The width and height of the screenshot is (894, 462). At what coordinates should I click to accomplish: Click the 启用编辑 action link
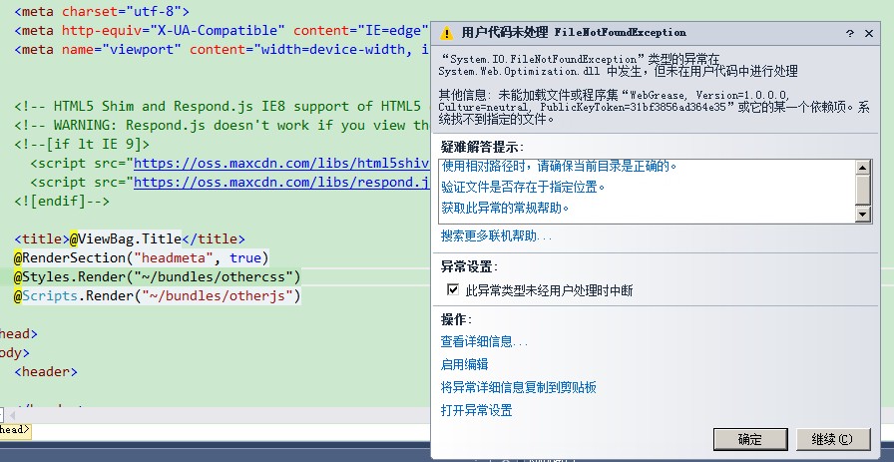pos(464,364)
